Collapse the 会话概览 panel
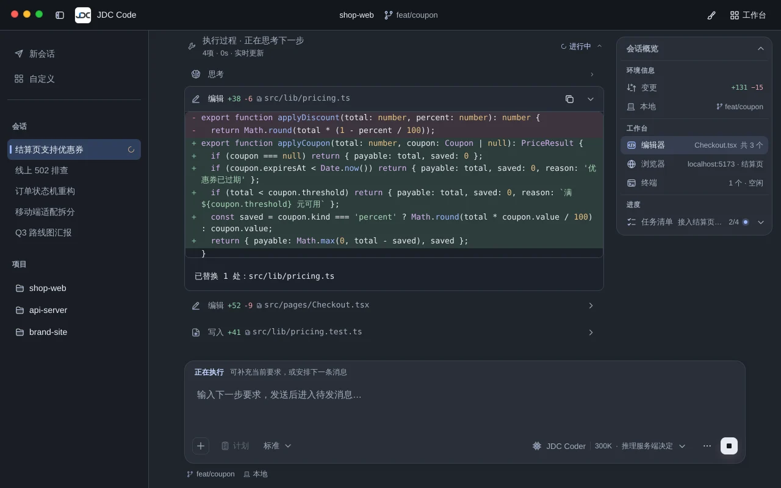 760,49
